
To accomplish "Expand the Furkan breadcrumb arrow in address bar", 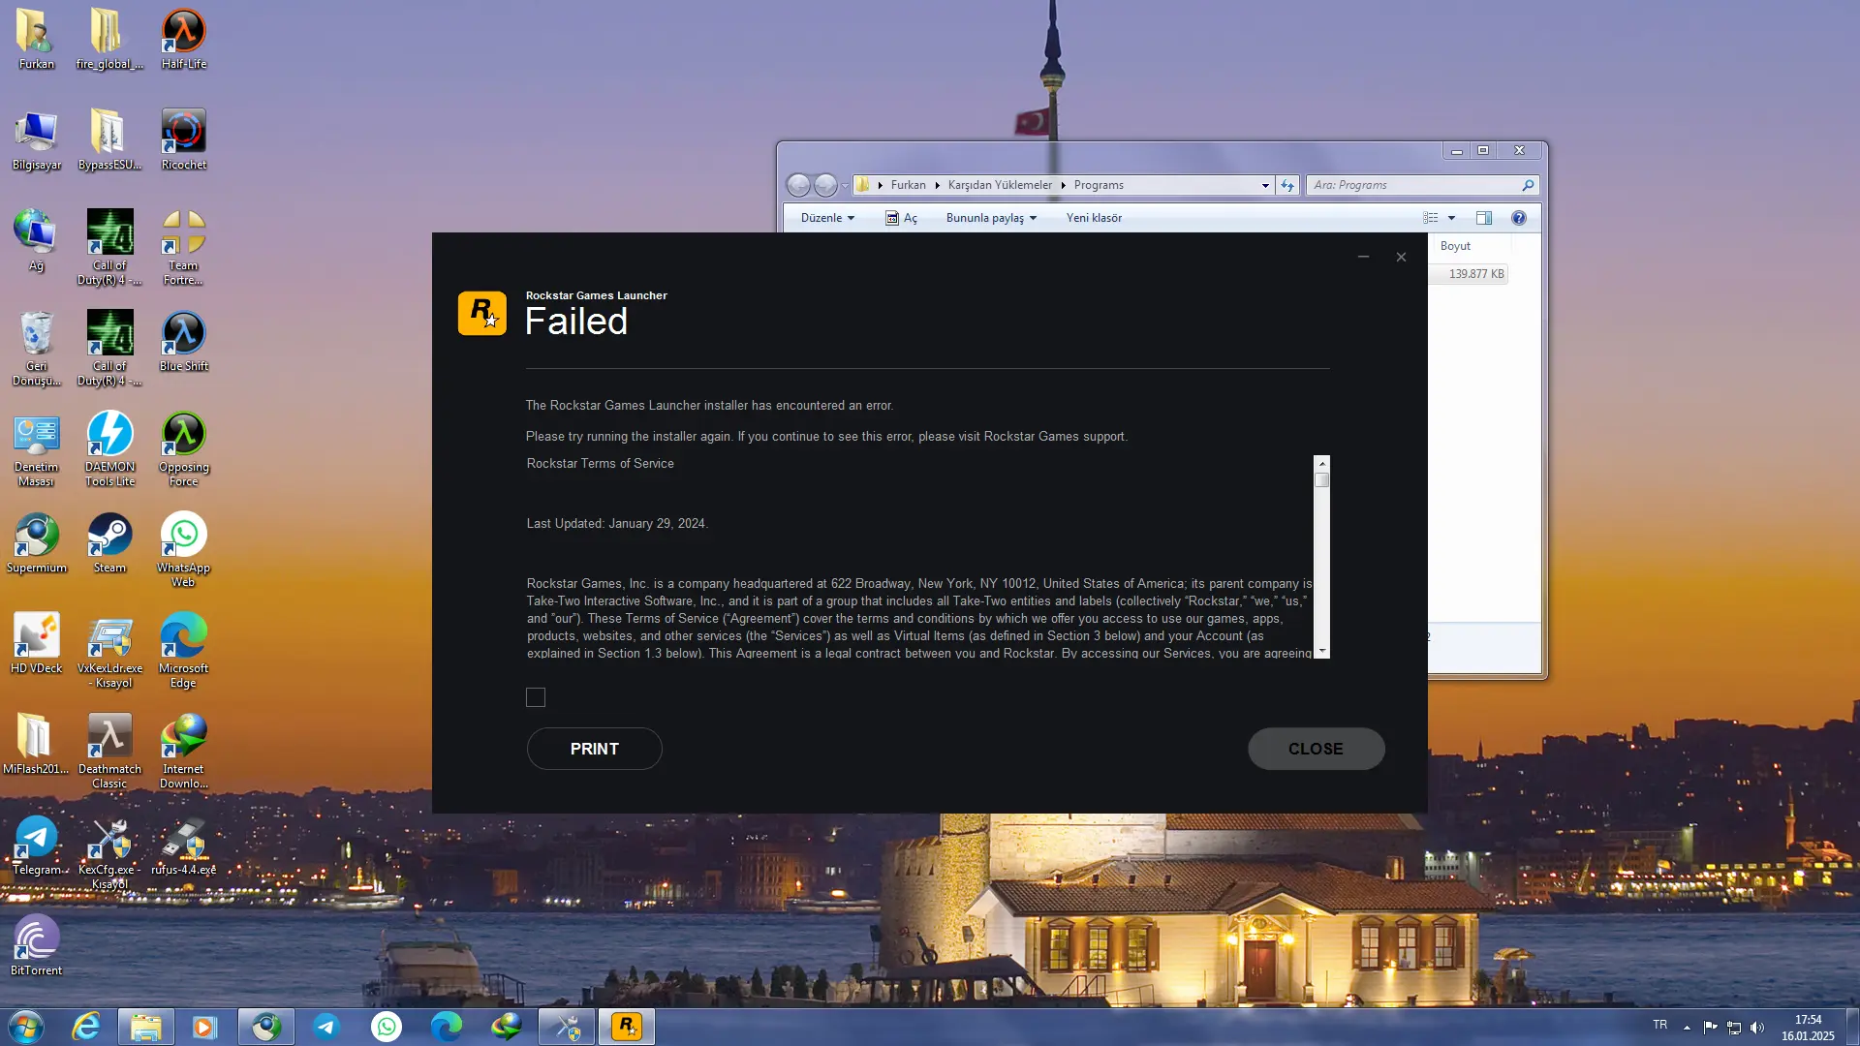I will click(937, 185).
